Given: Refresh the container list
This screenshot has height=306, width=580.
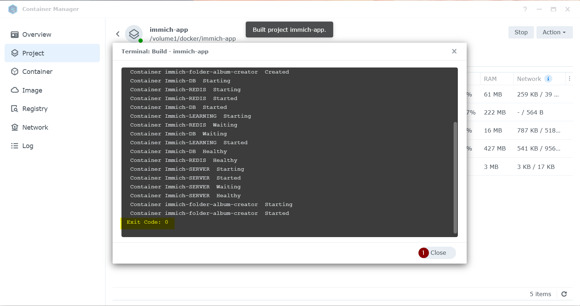Looking at the screenshot, I should point(564,294).
